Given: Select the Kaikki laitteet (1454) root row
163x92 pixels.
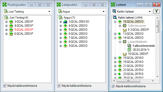Looking at the screenshot, I should click(130, 18).
